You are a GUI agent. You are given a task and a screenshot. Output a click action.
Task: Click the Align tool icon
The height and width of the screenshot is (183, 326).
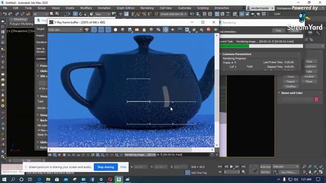point(198,14)
